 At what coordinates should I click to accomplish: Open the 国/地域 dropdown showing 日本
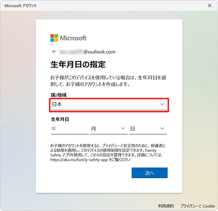pos(109,105)
